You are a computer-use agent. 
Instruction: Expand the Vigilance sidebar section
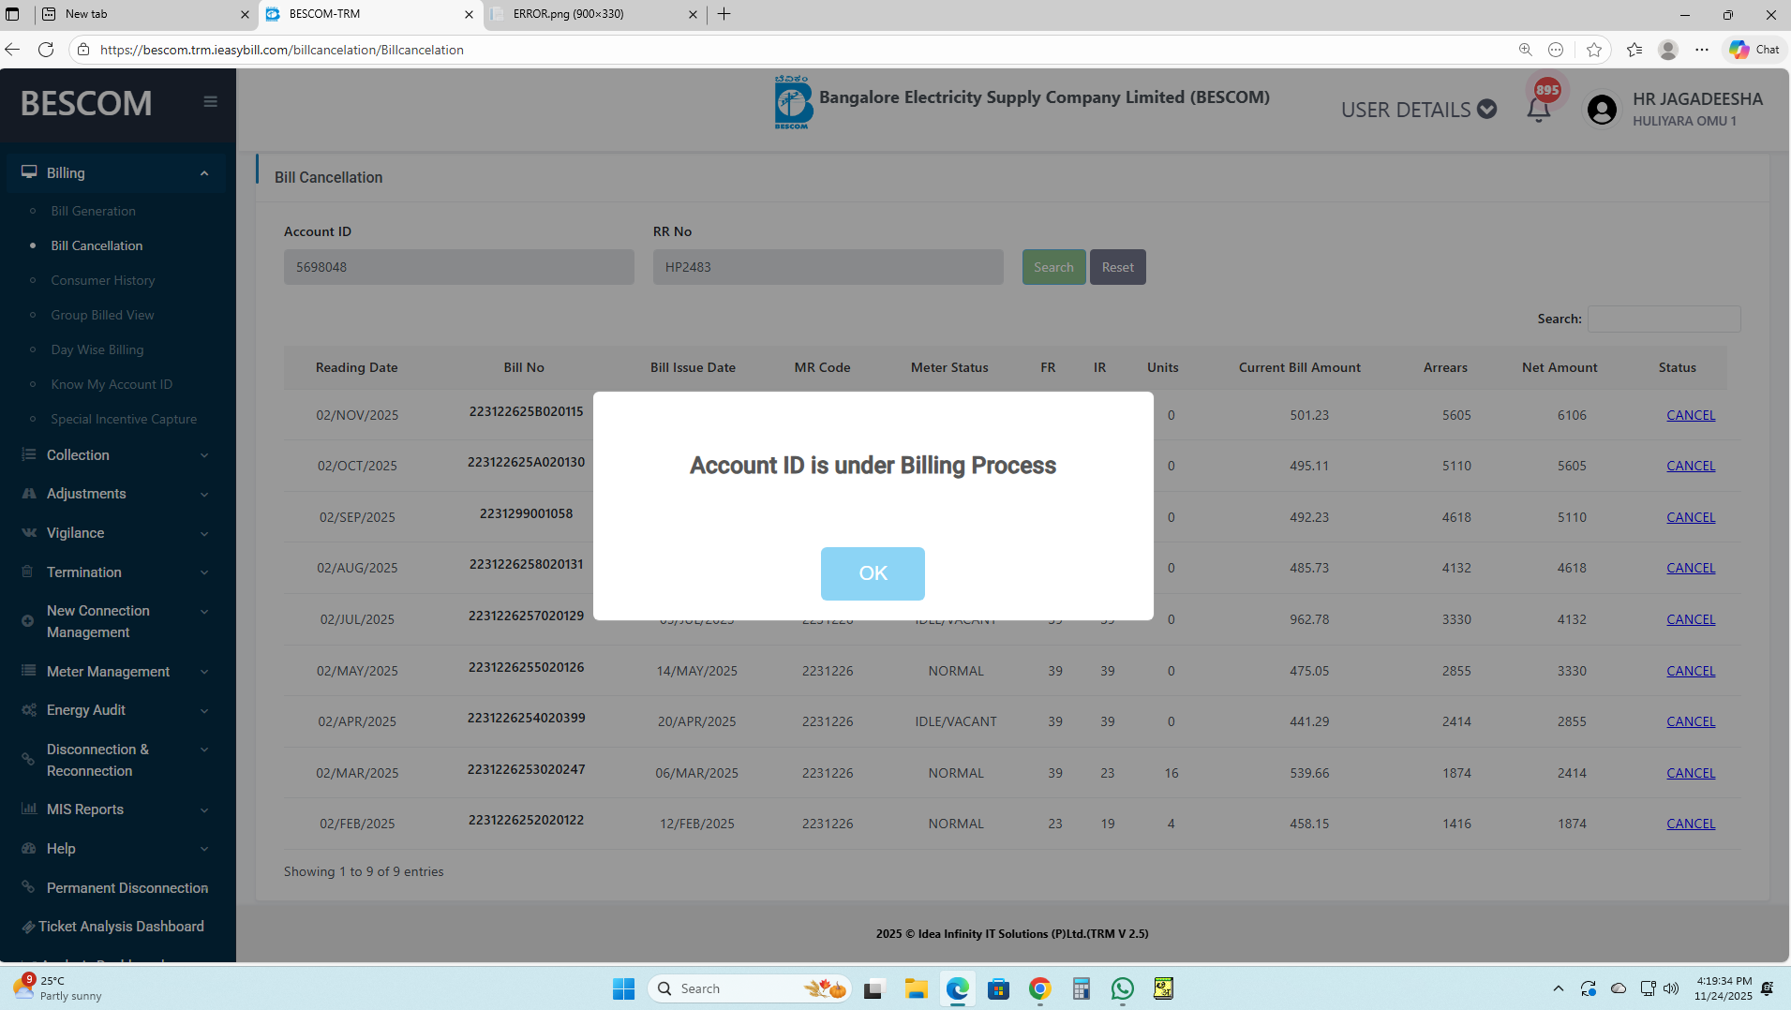pyautogui.click(x=116, y=533)
